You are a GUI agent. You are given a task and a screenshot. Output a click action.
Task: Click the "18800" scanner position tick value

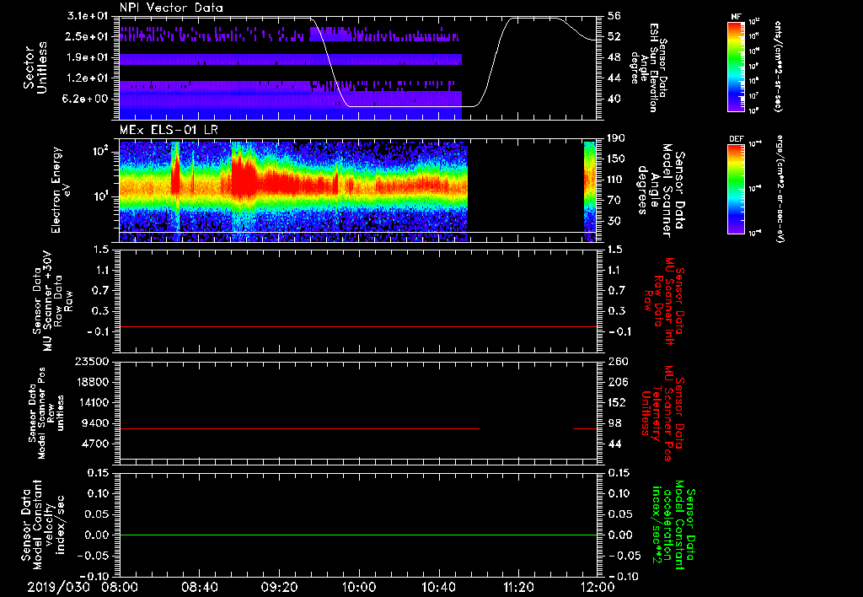click(x=93, y=382)
